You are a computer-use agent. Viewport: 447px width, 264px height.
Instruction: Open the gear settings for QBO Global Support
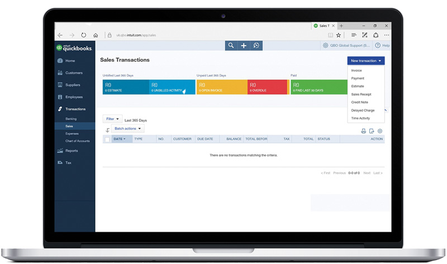pyautogui.click(x=326, y=46)
